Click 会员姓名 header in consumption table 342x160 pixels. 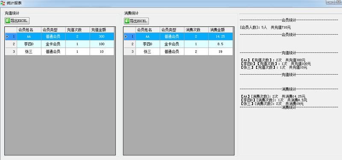click(147, 30)
